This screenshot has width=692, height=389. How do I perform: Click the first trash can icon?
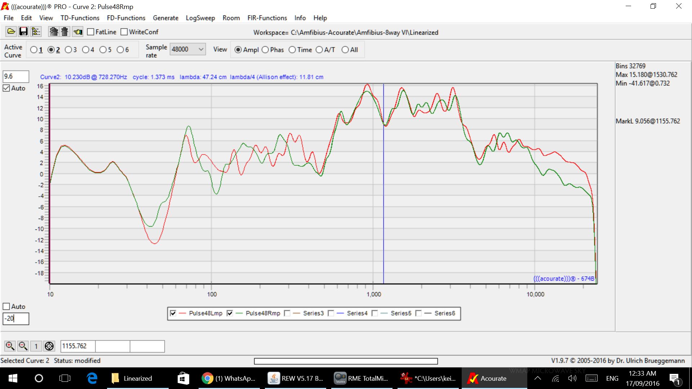tap(54, 32)
